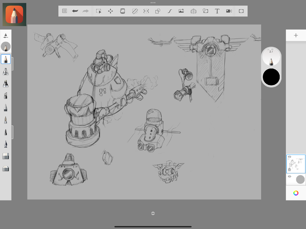Screen dimensions: 306x229
Task: Select the black ink brush tip
Action: point(6,132)
